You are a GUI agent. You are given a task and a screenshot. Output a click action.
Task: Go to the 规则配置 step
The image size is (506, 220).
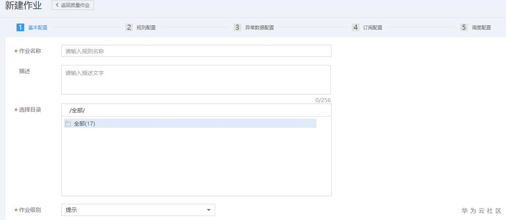point(146,28)
